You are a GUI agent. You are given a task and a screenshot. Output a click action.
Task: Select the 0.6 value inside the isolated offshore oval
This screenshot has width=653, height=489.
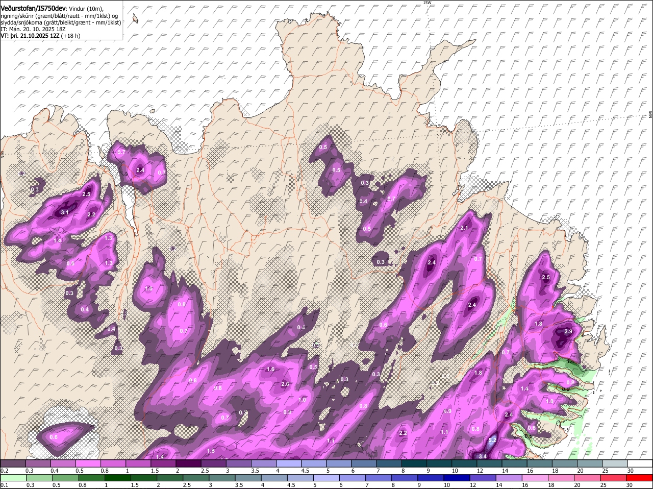click(x=54, y=437)
